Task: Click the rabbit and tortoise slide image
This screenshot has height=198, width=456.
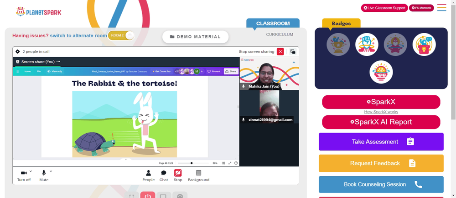Action: pos(124,124)
